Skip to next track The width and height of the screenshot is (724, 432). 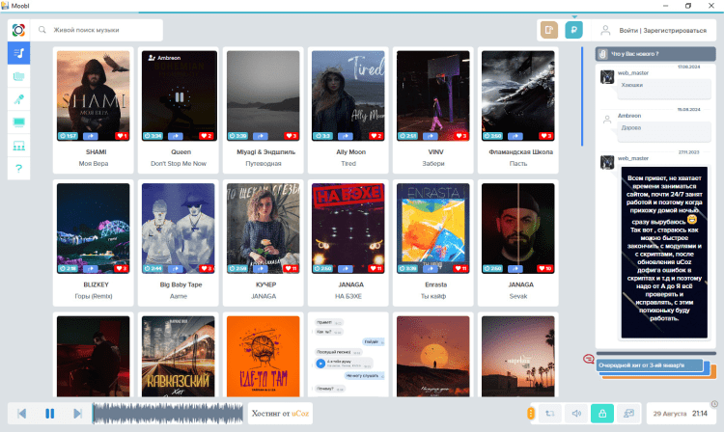77,414
